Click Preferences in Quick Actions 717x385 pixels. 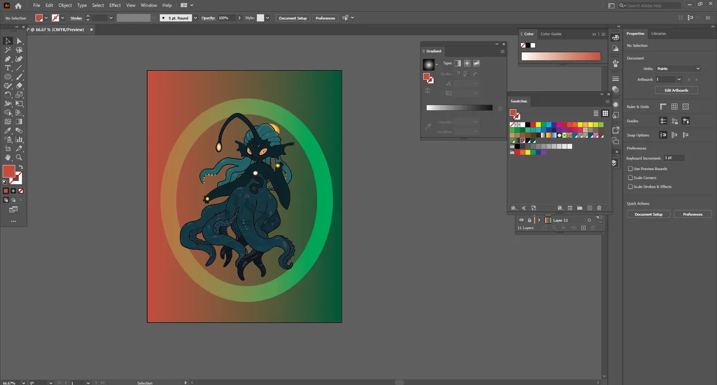693,214
